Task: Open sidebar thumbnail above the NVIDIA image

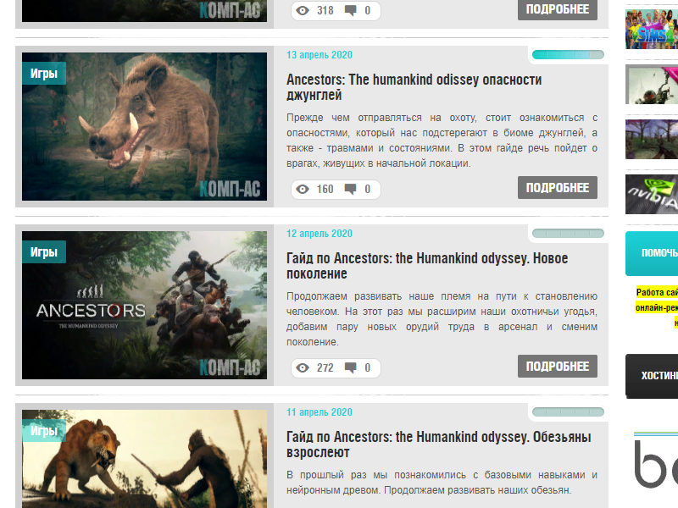Action: tap(652, 139)
